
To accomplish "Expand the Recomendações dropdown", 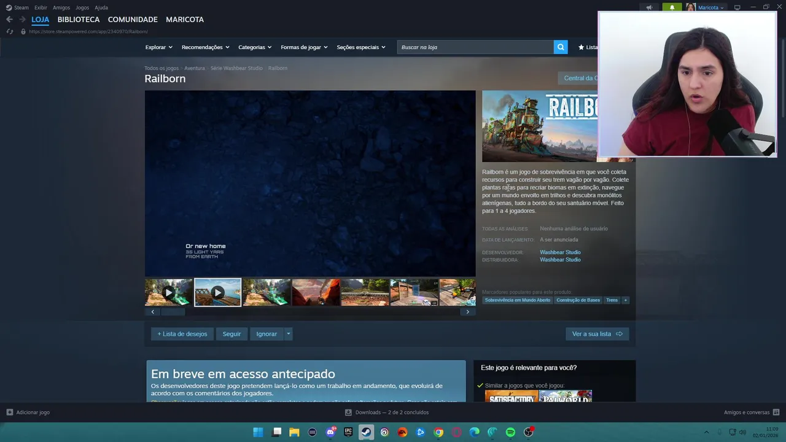I will coord(205,47).
